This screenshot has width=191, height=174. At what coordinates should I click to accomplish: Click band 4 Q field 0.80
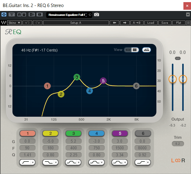(x=97, y=155)
